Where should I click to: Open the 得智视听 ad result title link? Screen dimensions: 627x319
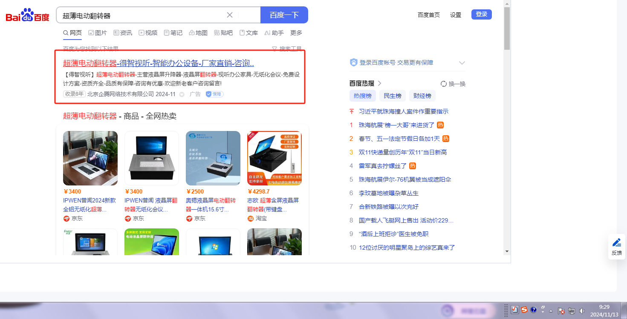pyautogui.click(x=159, y=63)
